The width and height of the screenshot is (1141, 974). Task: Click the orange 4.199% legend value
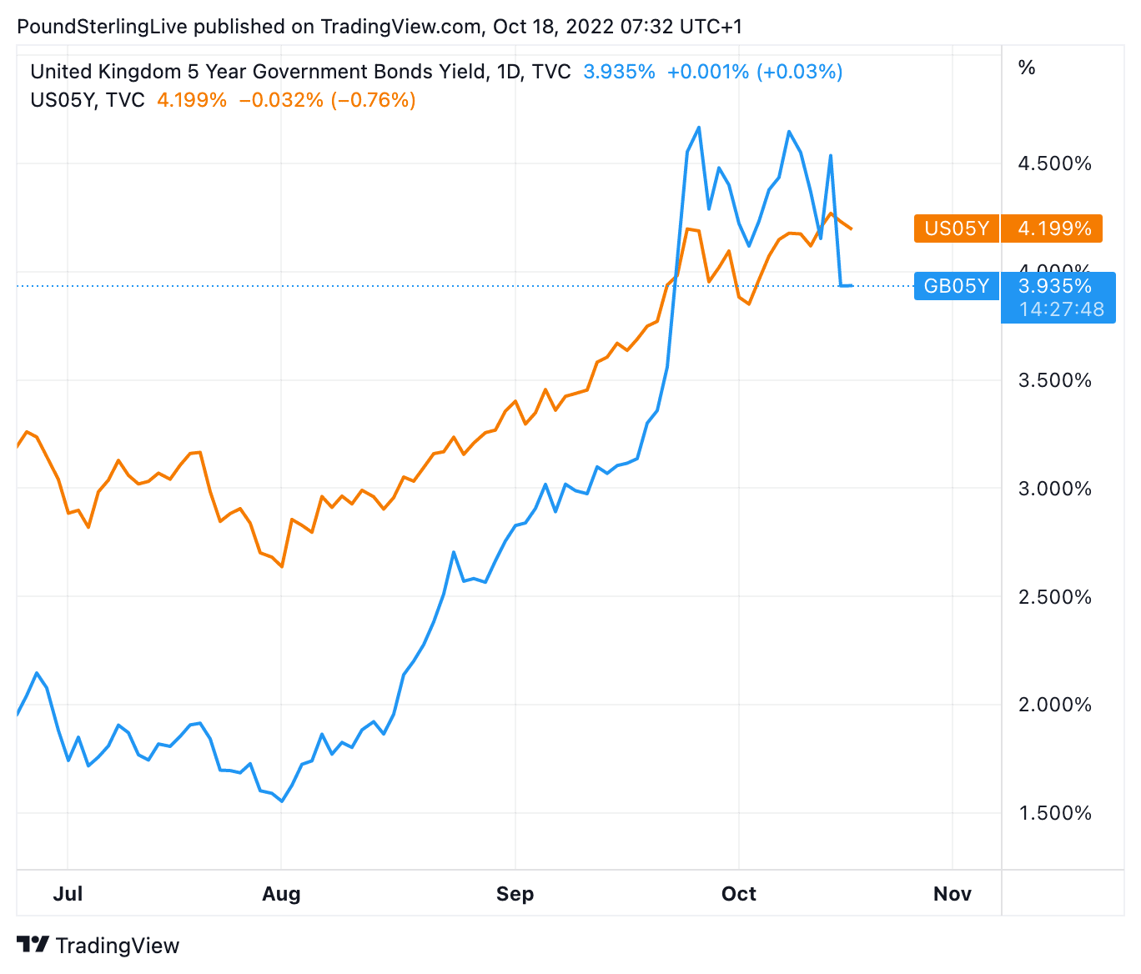tap(192, 100)
